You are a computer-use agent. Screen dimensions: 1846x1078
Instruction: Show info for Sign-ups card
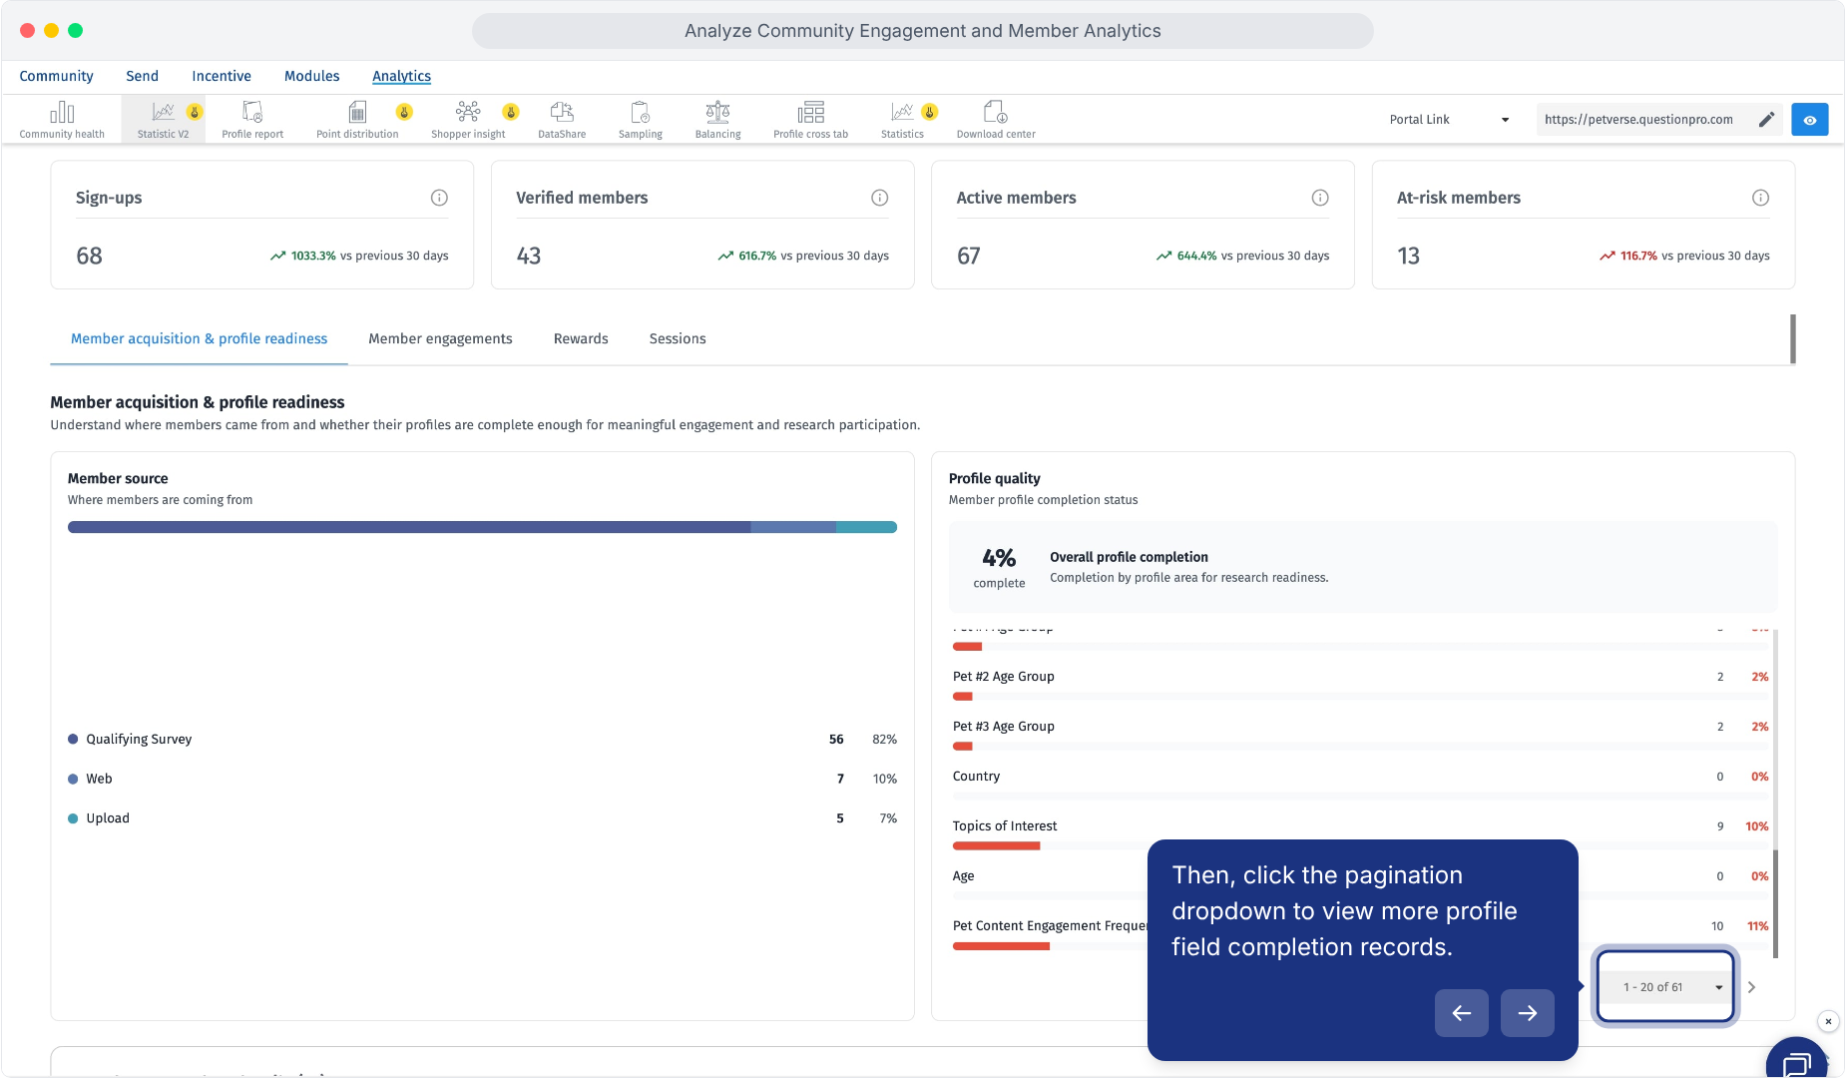click(x=439, y=198)
